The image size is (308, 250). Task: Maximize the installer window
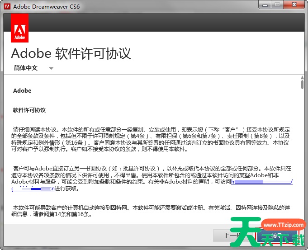point(277,5)
